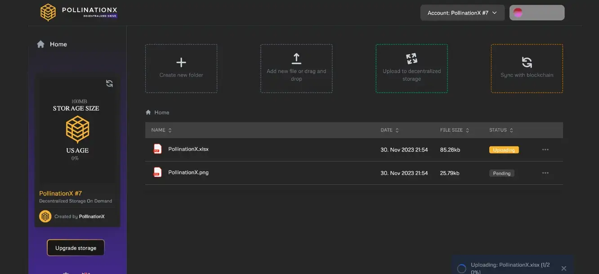599x274 pixels.
Task: Sort the table by the FILE SIZE column
Action: point(455,130)
